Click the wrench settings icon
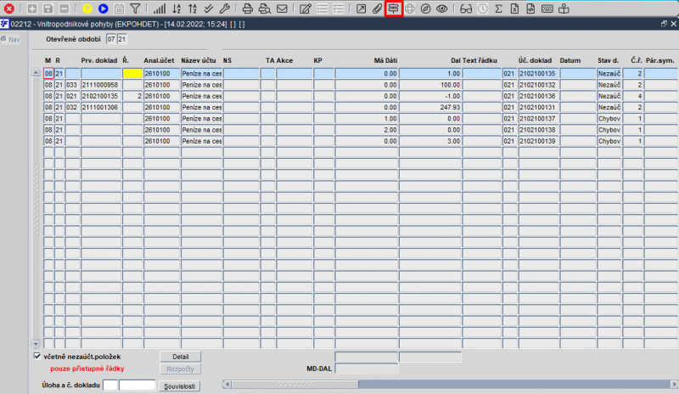Viewport: 679px width, 394px height. click(x=224, y=8)
